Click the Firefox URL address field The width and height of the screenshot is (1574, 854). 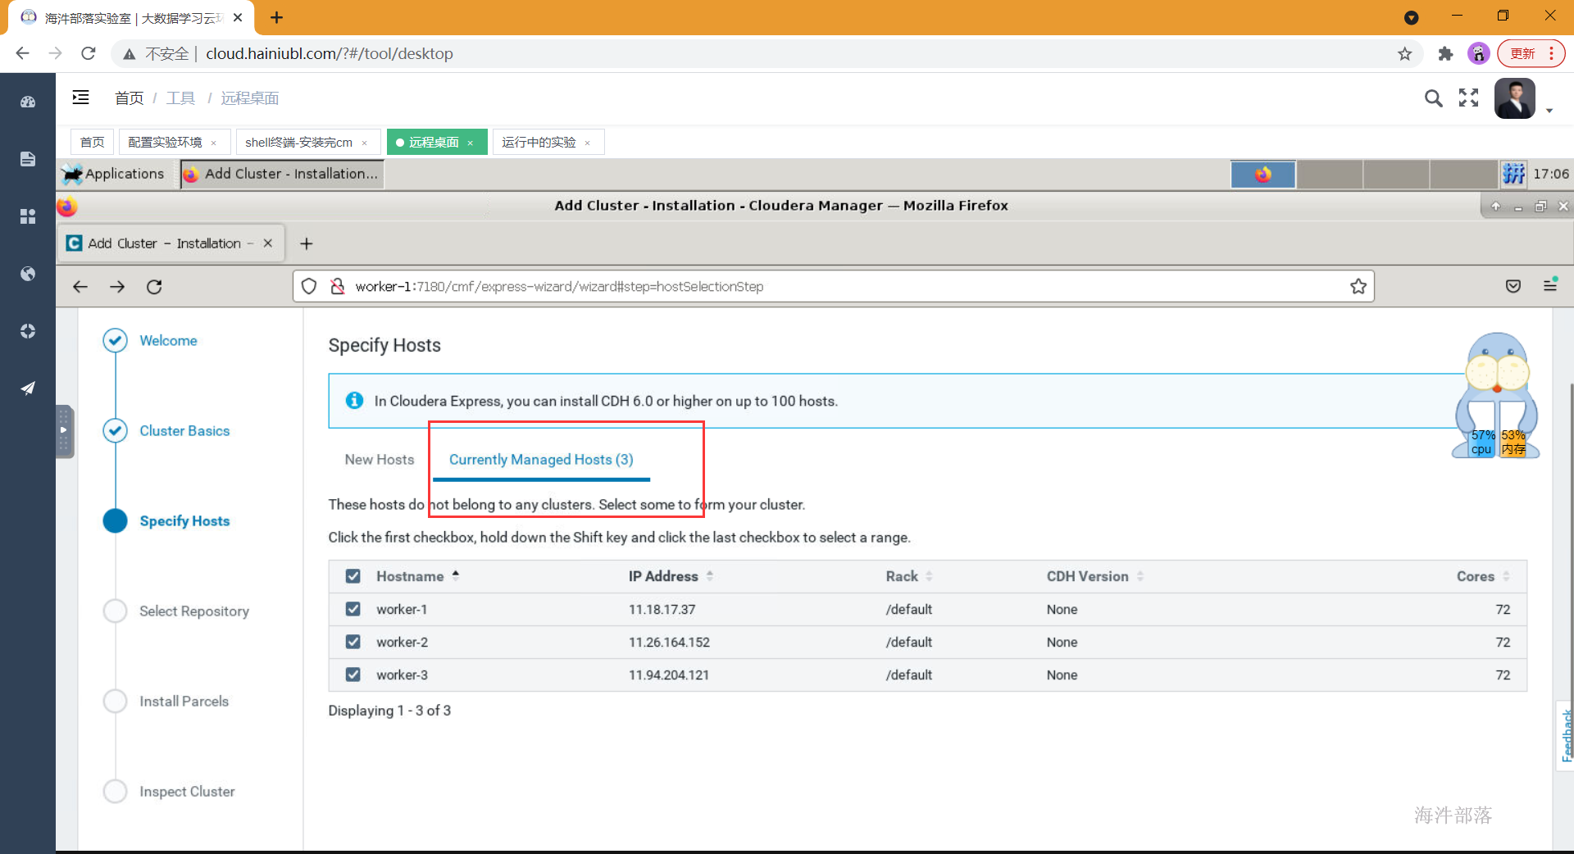point(833,286)
